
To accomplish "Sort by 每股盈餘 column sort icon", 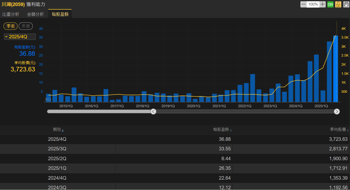I will coord(231,130).
